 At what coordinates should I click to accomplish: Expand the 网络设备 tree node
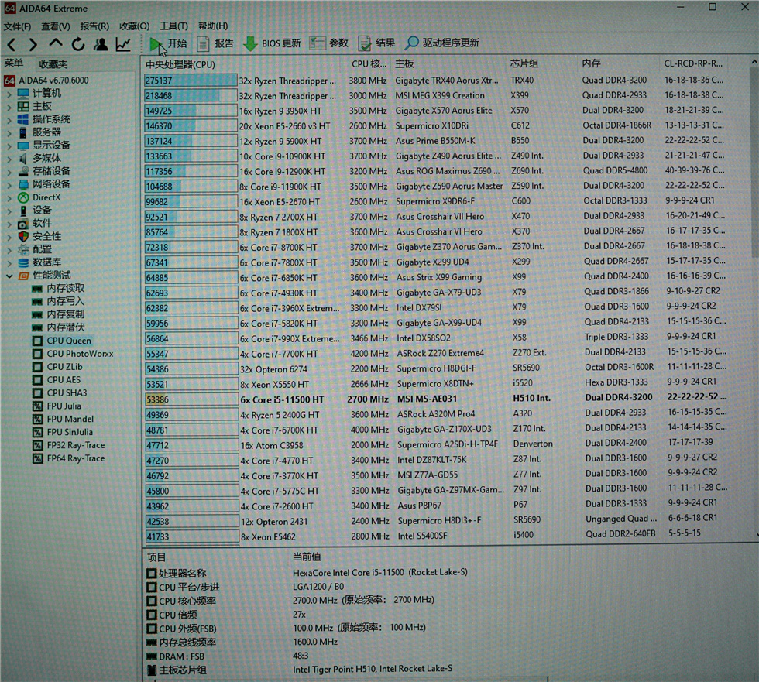pos(9,184)
